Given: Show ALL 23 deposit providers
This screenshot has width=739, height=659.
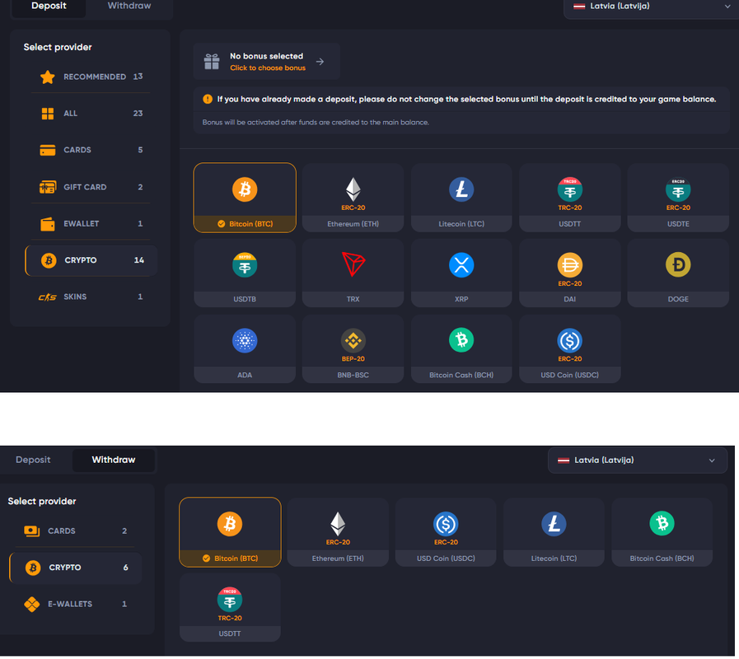Looking at the screenshot, I should pos(91,114).
